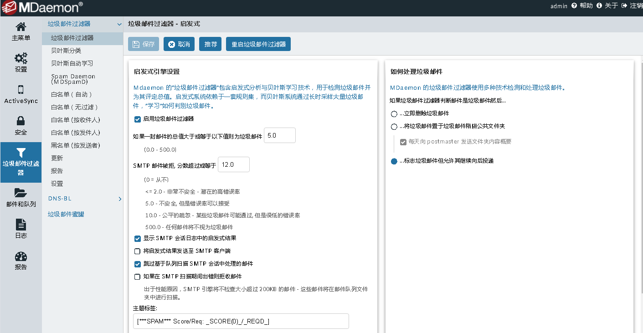
Task: Click the 主题标签 subject tag field
Action: coord(241,321)
